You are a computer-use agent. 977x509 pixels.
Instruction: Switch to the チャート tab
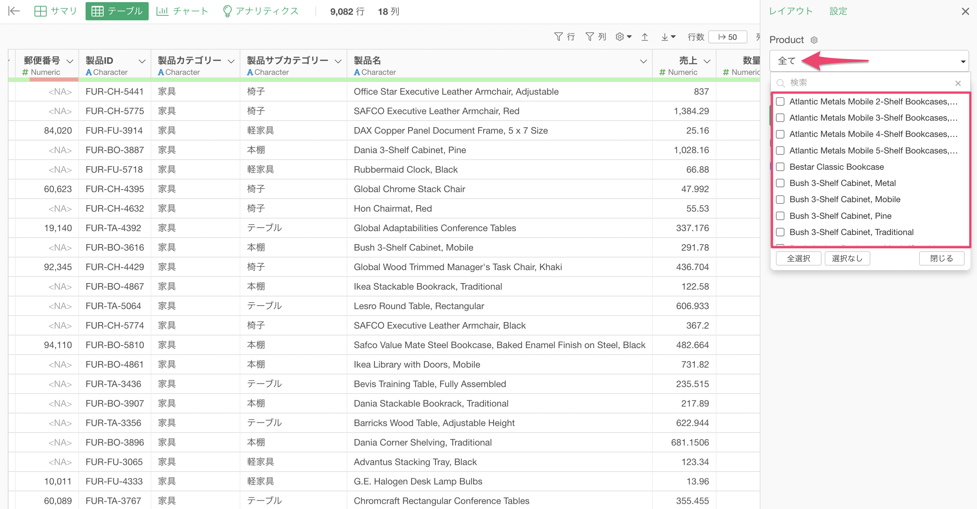[x=183, y=11]
